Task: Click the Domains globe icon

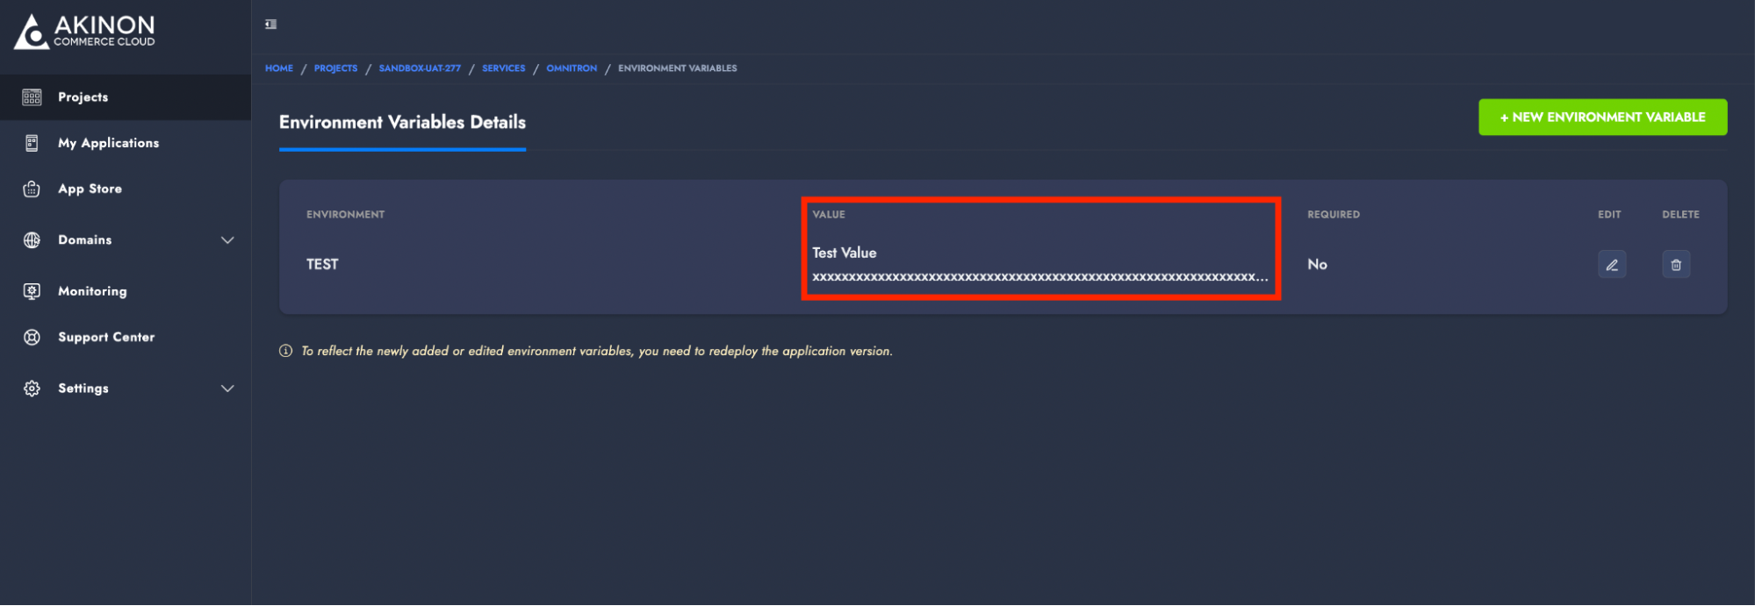Action: pos(32,240)
